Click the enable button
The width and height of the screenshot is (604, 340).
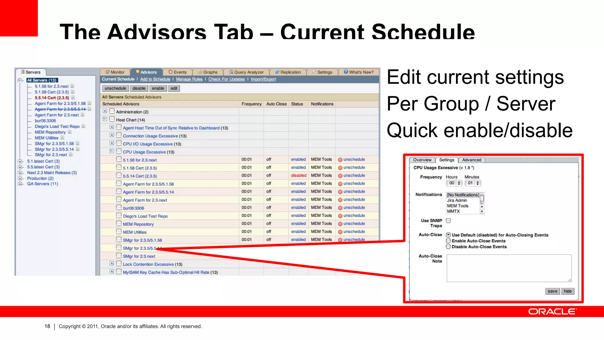tap(158, 88)
